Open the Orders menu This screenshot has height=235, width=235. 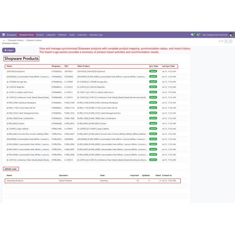pyautogui.click(x=72, y=35)
